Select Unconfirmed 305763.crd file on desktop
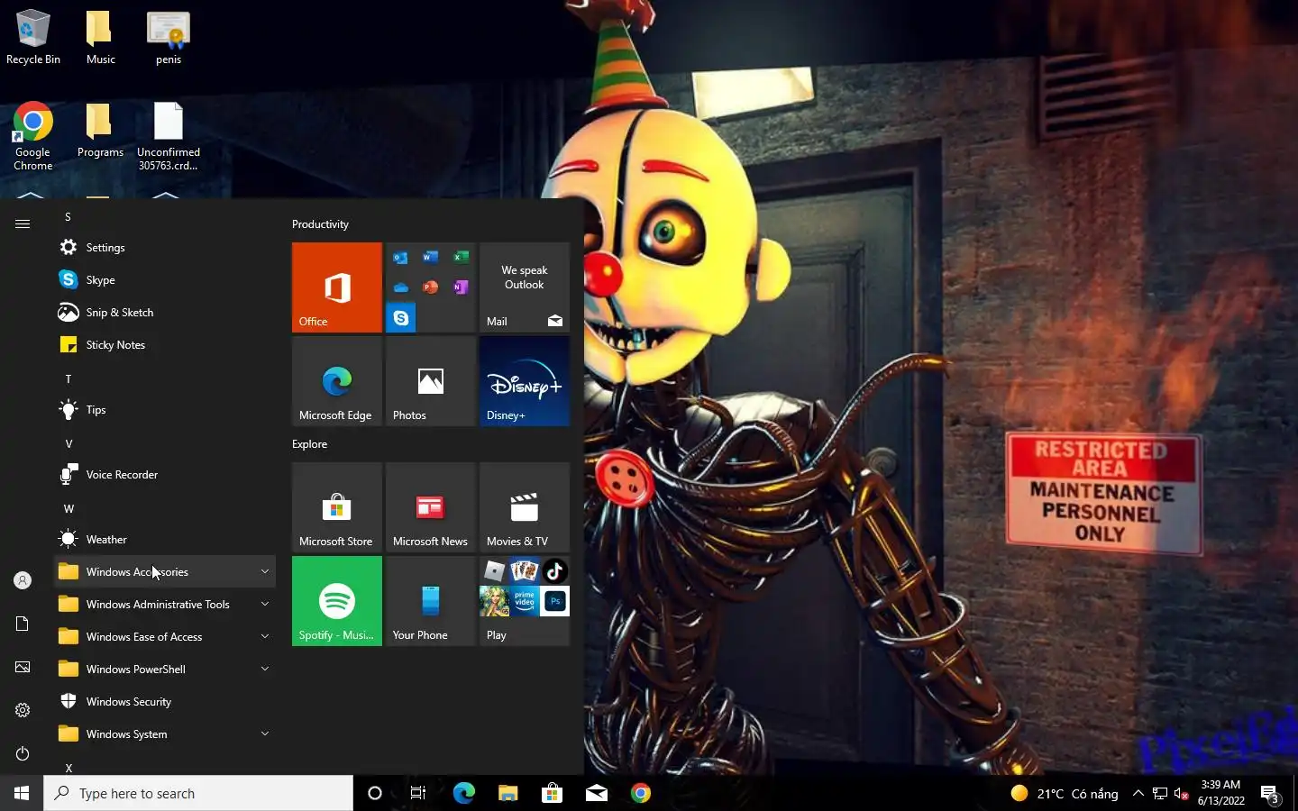 (x=169, y=136)
